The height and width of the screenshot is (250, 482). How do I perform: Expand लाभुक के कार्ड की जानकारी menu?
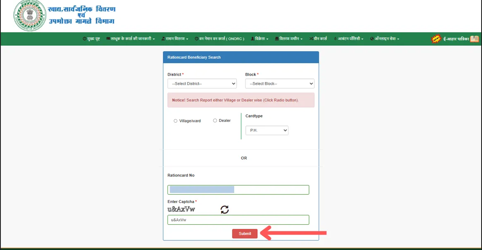(x=131, y=39)
